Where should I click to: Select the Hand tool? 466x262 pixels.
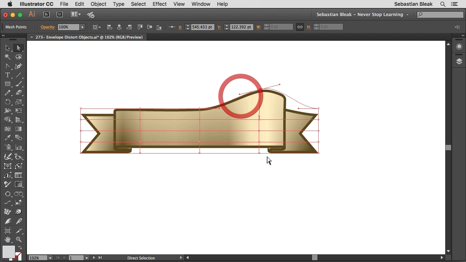[x=8, y=239]
